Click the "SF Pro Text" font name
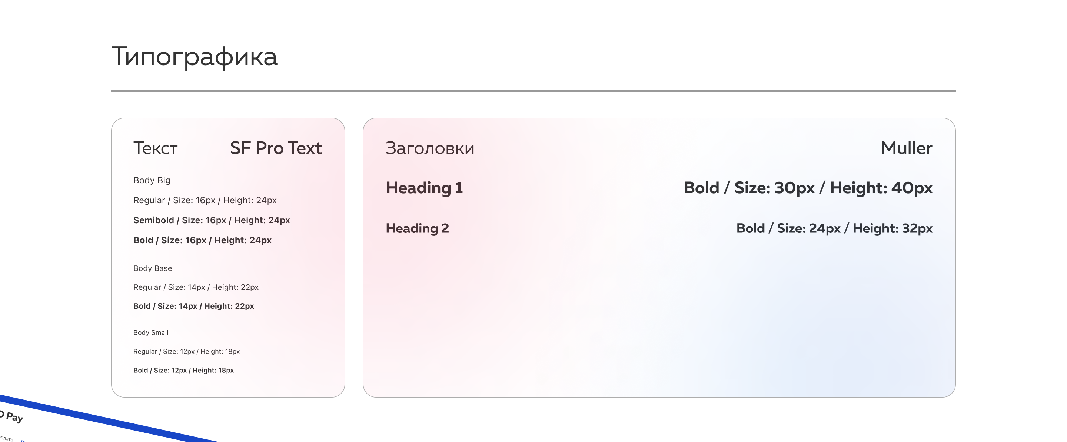Image resolution: width=1067 pixels, height=442 pixels. [x=276, y=148]
